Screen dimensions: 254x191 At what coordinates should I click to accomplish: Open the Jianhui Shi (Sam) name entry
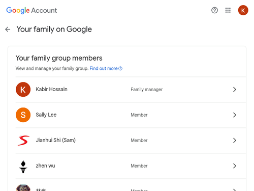55,140
